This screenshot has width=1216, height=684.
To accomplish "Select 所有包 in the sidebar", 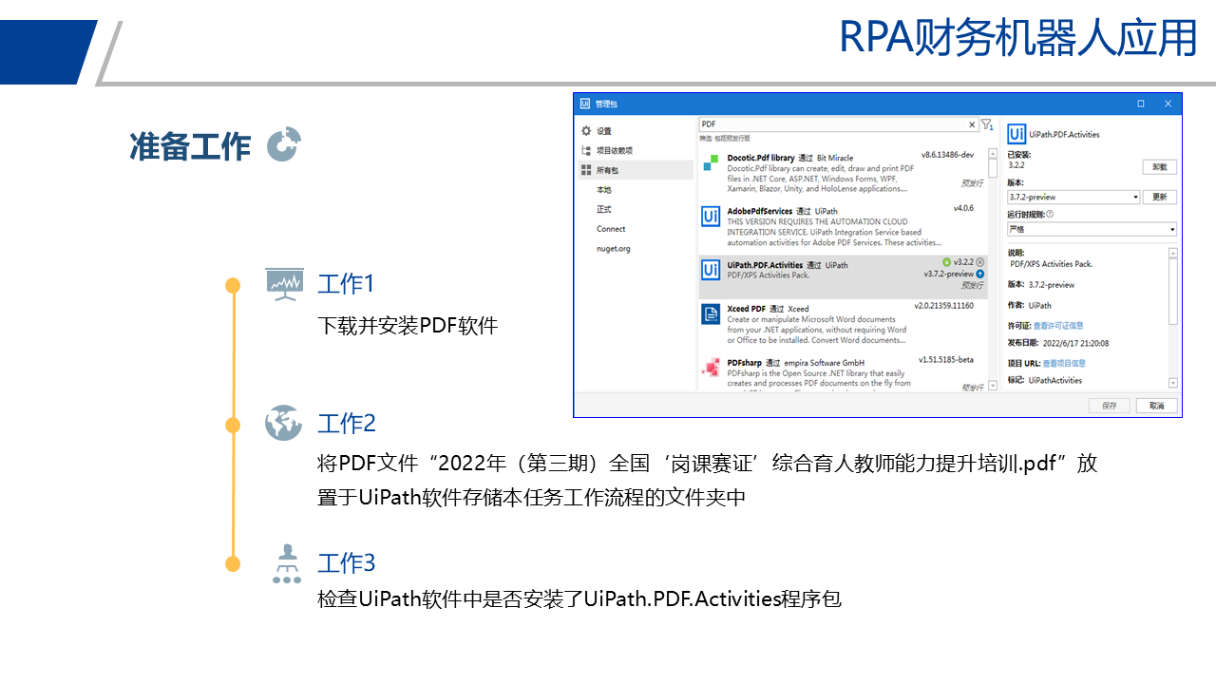I will click(x=636, y=170).
